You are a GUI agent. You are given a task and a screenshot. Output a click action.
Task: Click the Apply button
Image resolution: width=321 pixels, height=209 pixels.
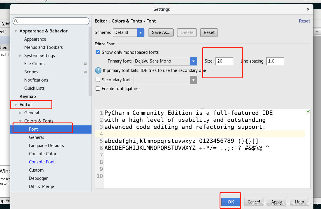277,202
